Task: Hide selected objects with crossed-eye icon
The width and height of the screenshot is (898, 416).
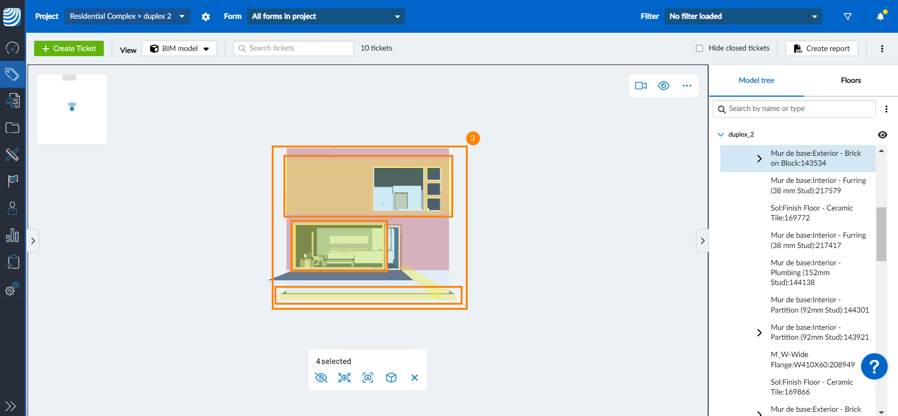Action: (x=321, y=378)
